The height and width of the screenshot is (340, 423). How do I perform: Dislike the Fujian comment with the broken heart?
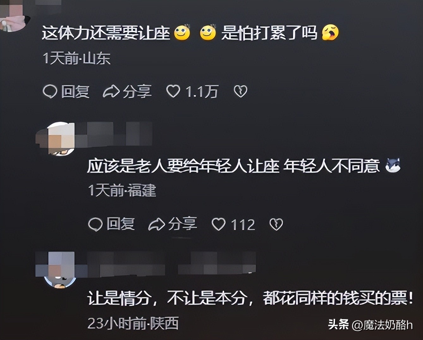276,224
